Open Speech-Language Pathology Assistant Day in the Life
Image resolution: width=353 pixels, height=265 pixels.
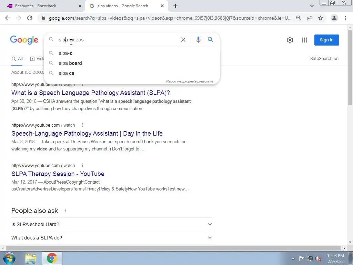click(x=87, y=134)
